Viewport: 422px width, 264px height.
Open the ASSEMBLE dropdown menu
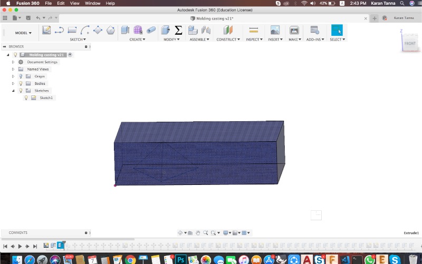coord(199,40)
